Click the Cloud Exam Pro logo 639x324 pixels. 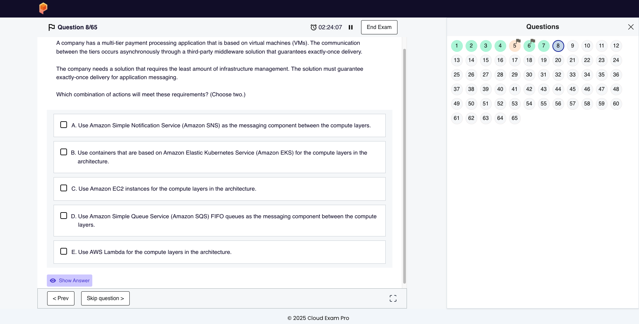pos(43,8)
